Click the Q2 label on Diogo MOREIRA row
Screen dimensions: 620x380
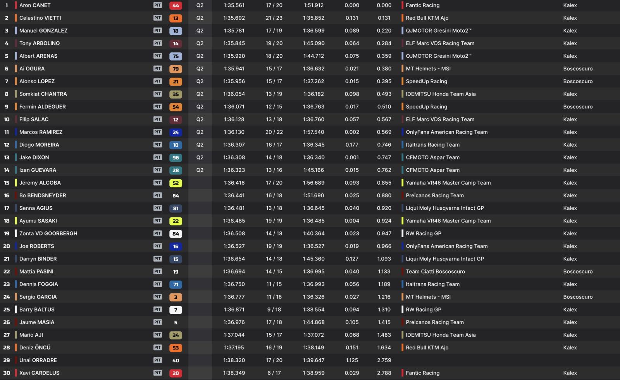point(200,145)
